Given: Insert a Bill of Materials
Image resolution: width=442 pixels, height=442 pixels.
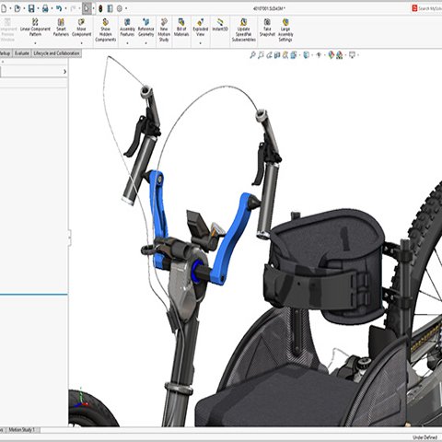Looking at the screenshot, I should click(x=181, y=28).
